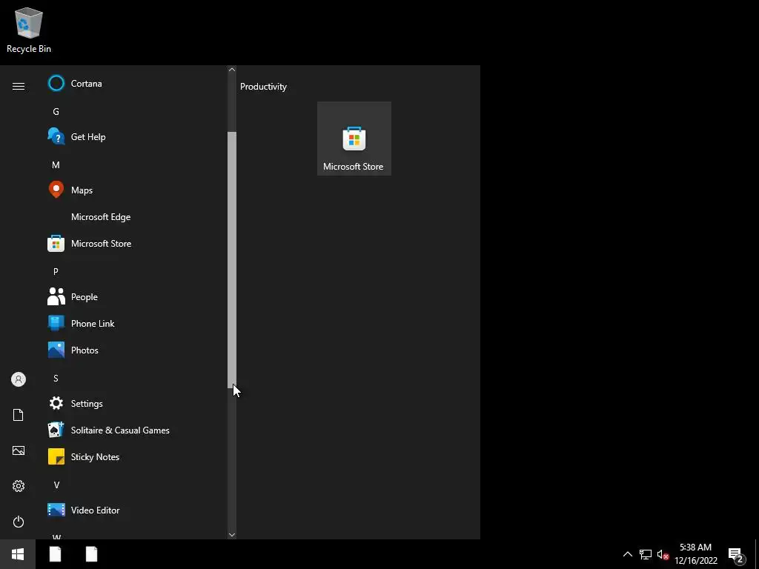Click the app list scroll up arrow
The image size is (759, 569).
(232, 70)
